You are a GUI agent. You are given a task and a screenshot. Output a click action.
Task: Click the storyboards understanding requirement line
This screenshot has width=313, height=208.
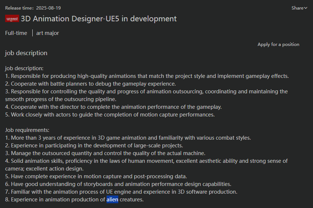(118, 184)
